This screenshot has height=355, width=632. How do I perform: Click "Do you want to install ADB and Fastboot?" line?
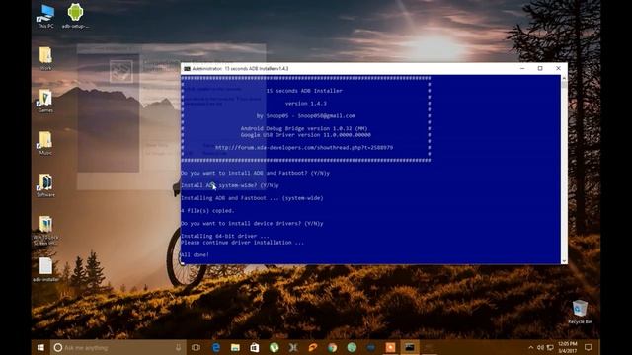click(255, 173)
